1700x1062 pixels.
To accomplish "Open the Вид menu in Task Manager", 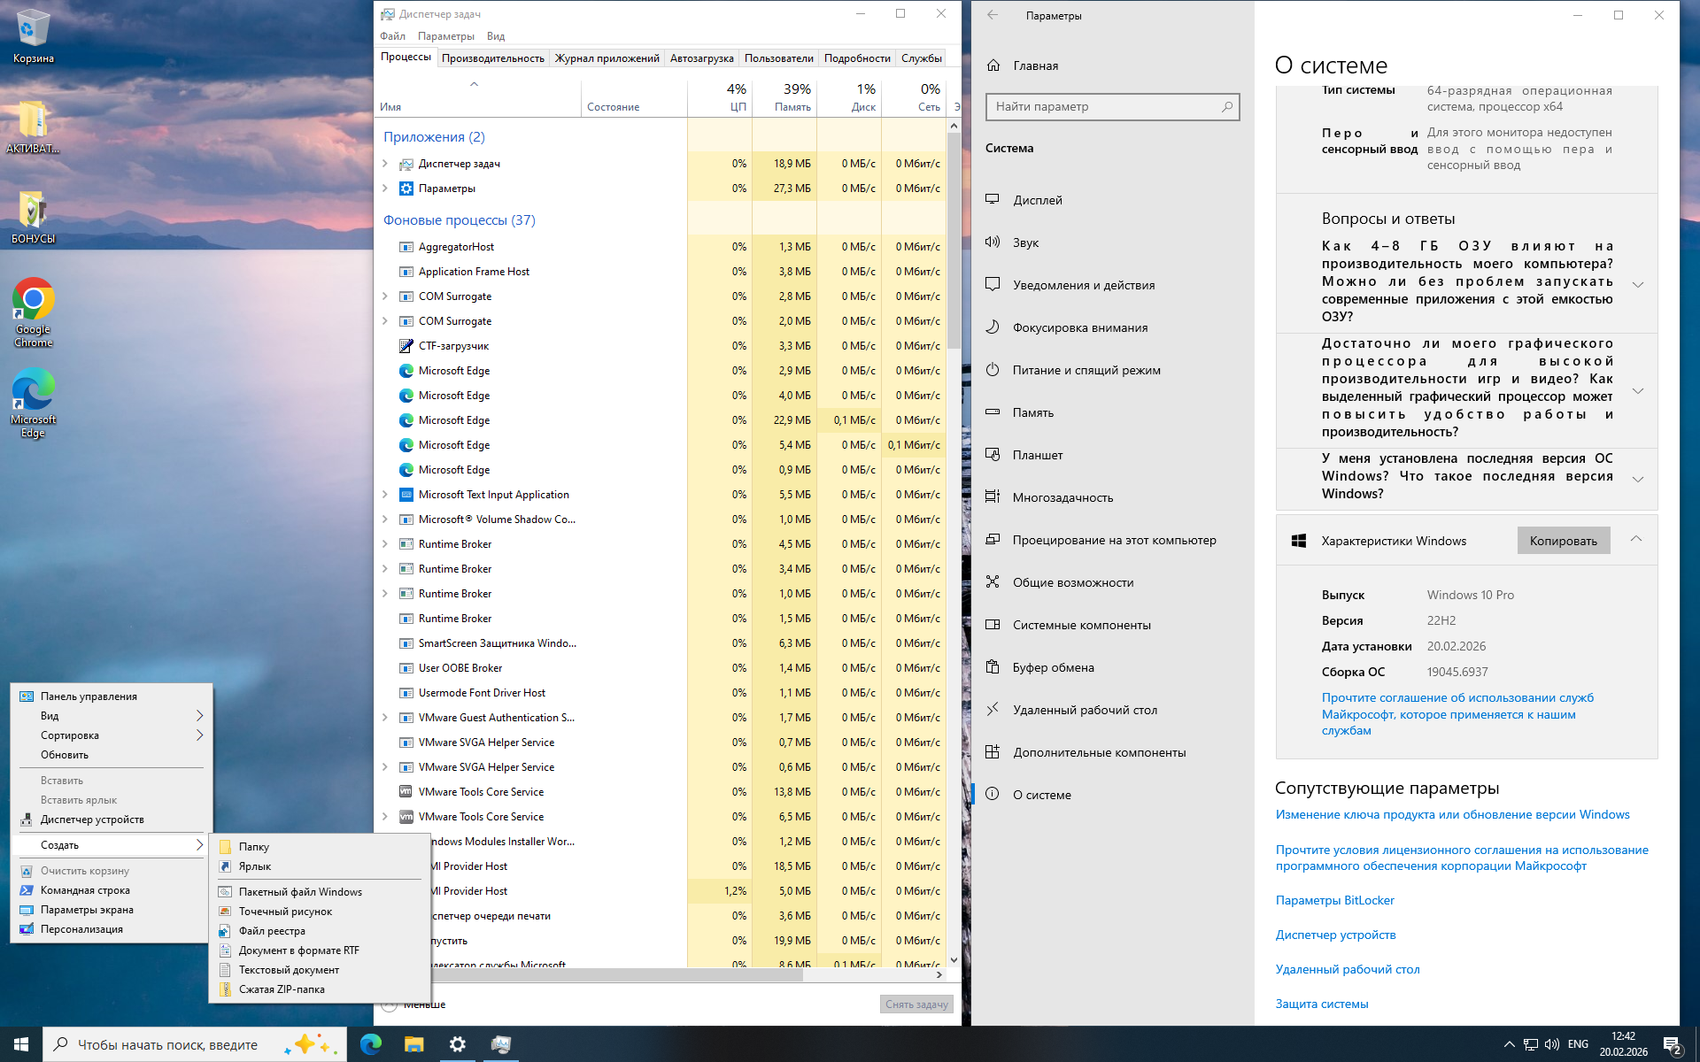I will 496,36.
